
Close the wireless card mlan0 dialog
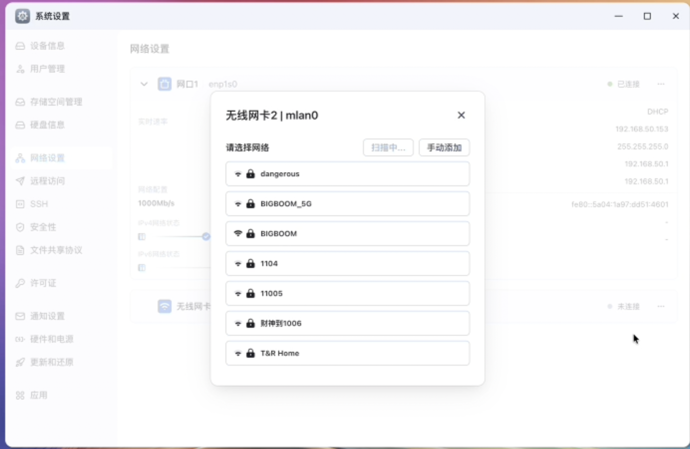[461, 115]
